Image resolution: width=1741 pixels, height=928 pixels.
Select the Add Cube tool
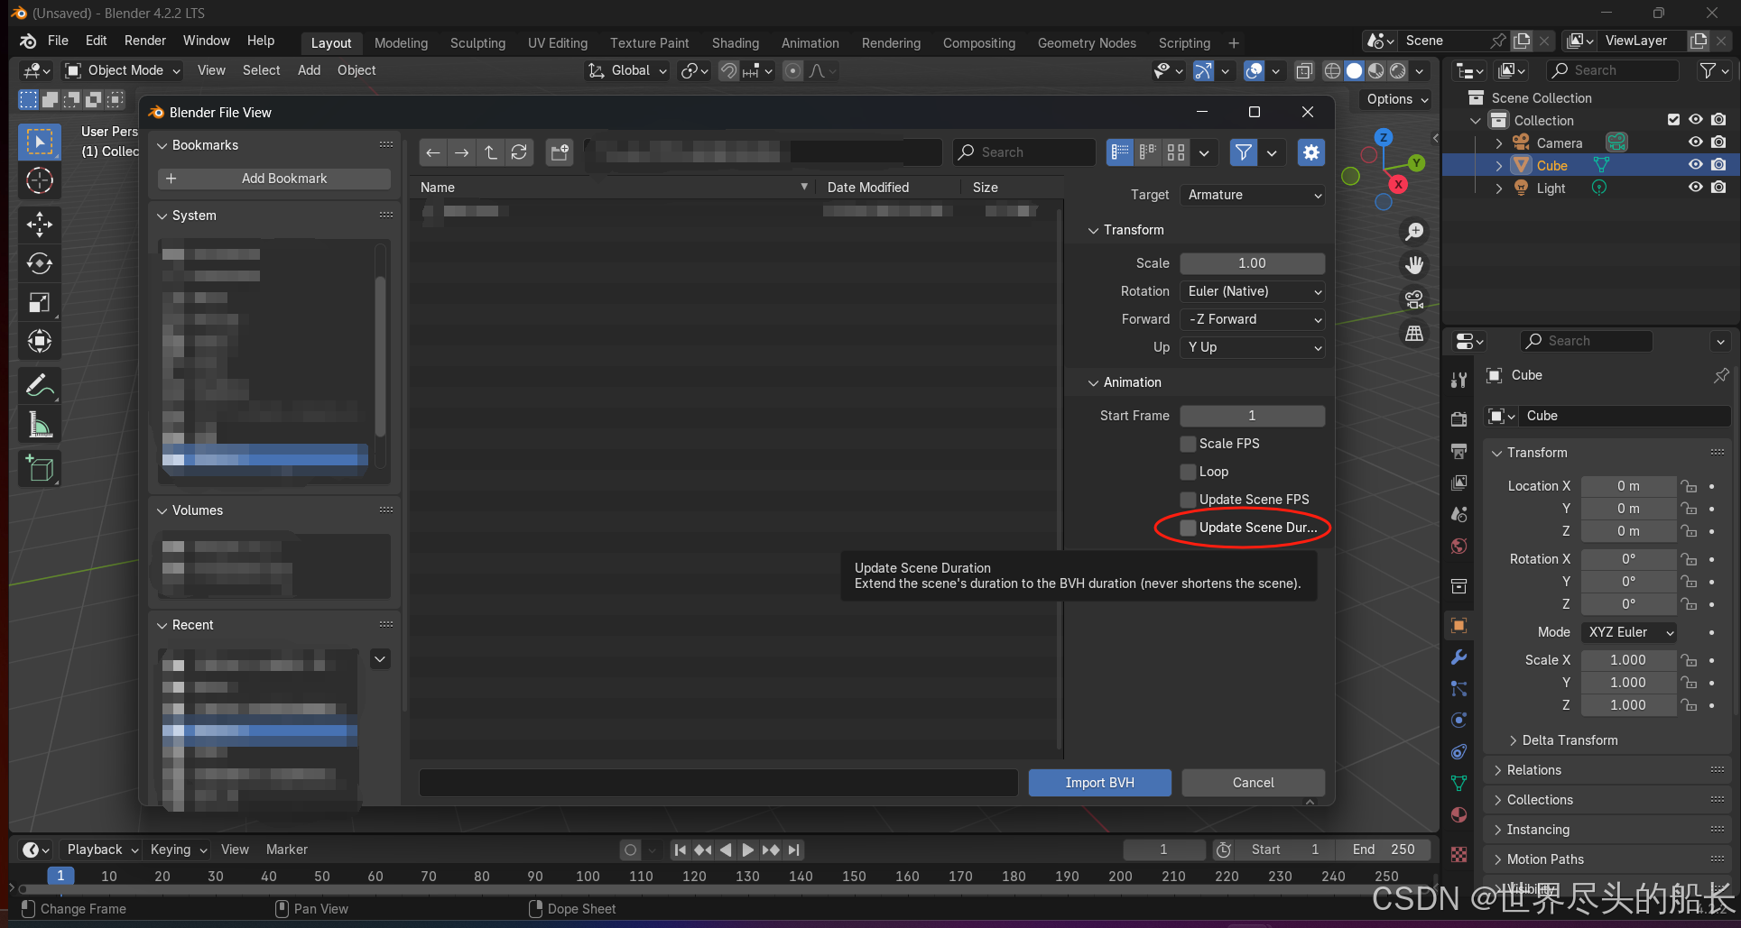[x=40, y=468]
